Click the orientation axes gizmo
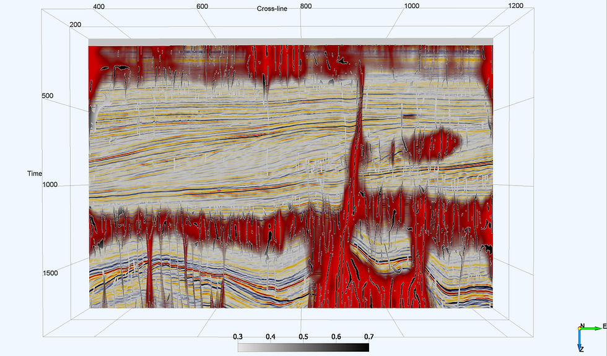The image size is (607, 356). pos(591,337)
